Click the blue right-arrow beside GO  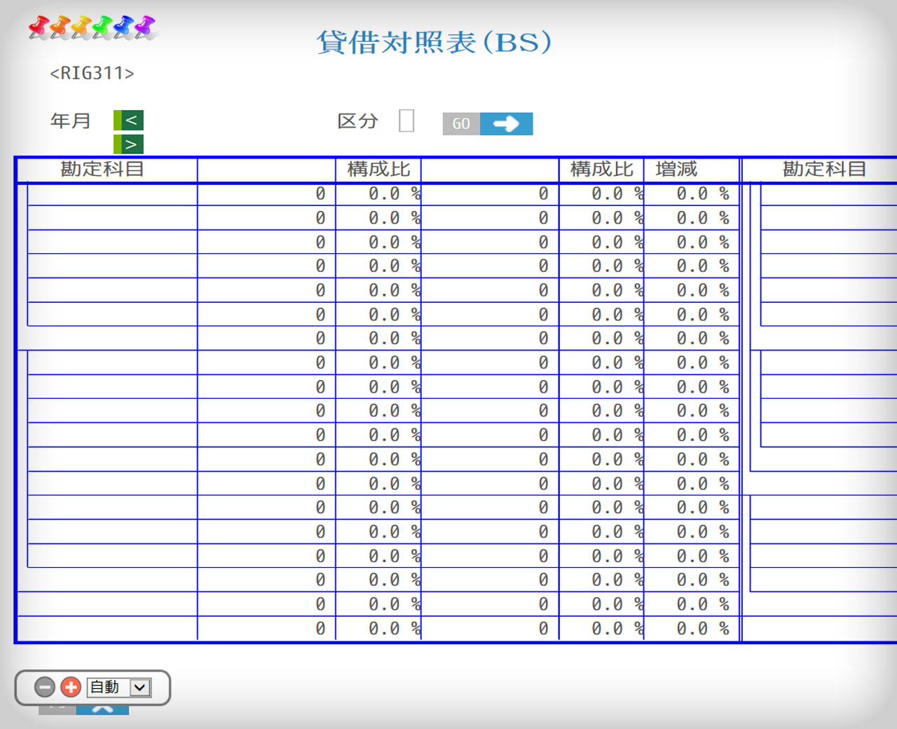click(x=506, y=124)
